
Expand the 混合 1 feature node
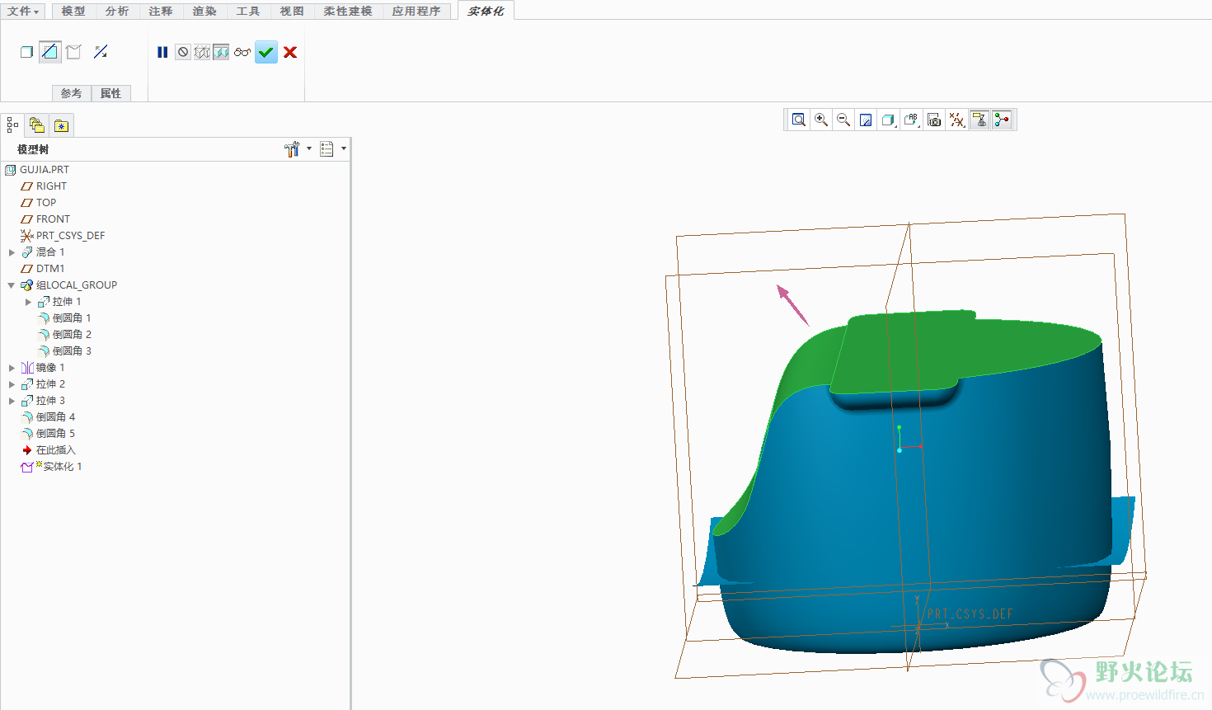point(12,252)
